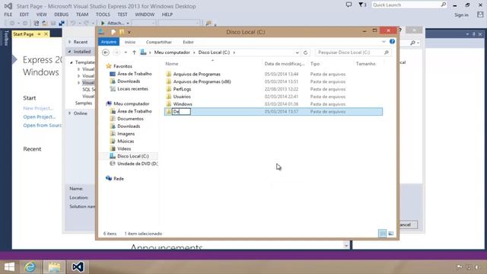Click Open from Source Control link
The height and width of the screenshot is (274, 487).
(x=43, y=126)
